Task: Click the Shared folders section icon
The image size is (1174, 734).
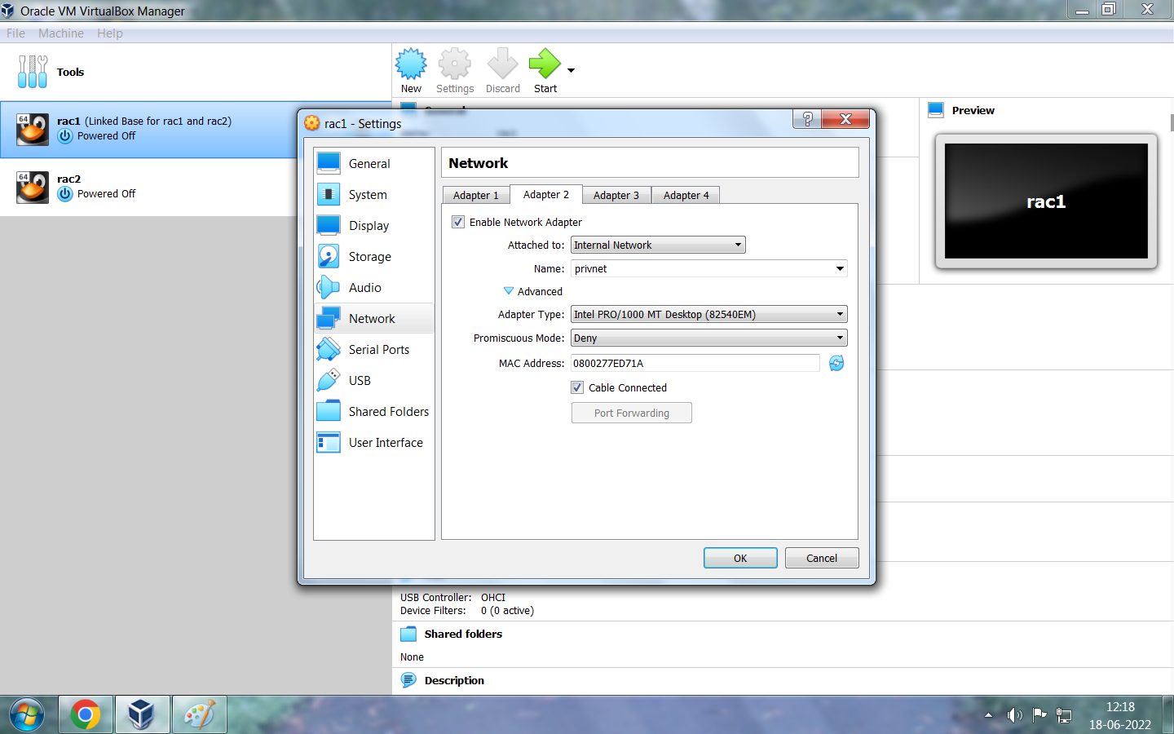Action: (x=408, y=635)
